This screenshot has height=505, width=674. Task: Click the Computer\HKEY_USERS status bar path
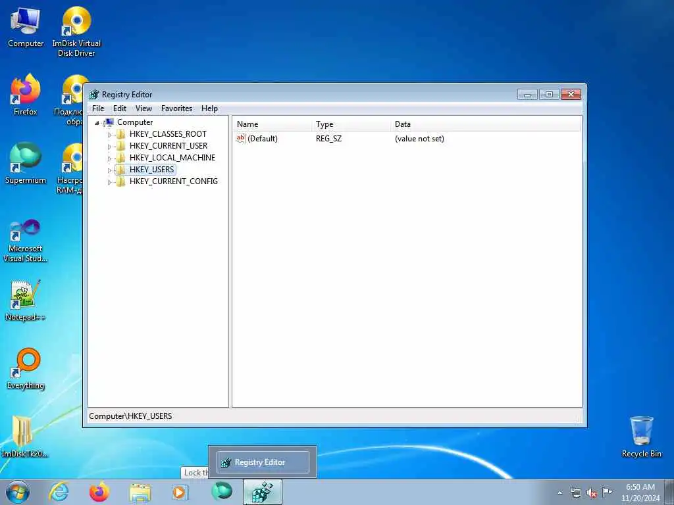coord(130,416)
